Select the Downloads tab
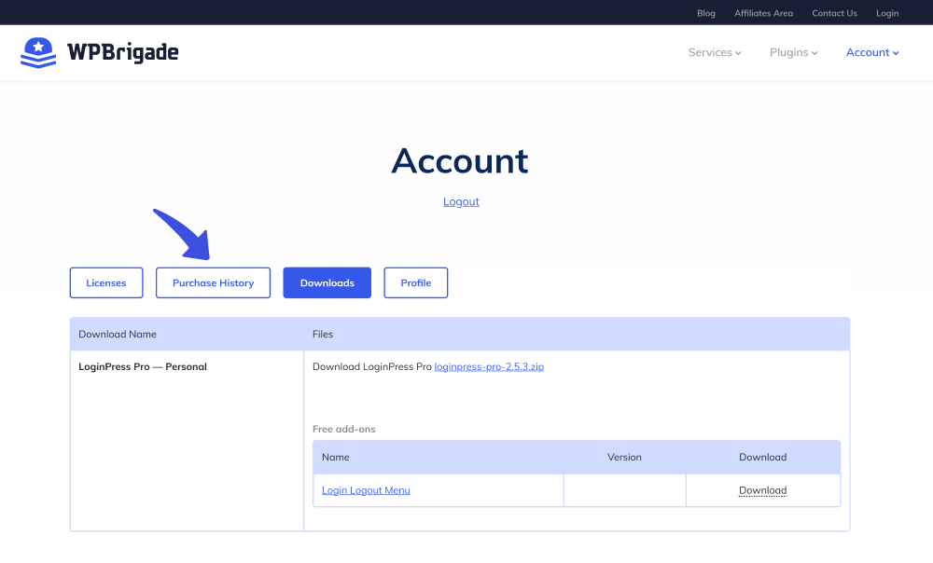Screen dimensions: 933x563 (327, 283)
